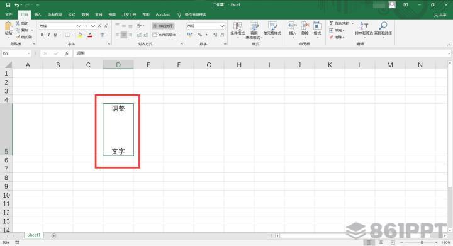The height and width of the screenshot is (246, 453).
Task: Toggle Wrap Text (自动换行)
Action: coord(163,26)
